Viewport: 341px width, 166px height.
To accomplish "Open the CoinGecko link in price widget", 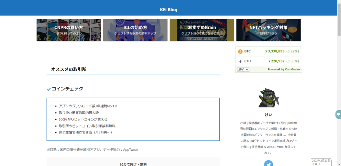I will pos(292,69).
